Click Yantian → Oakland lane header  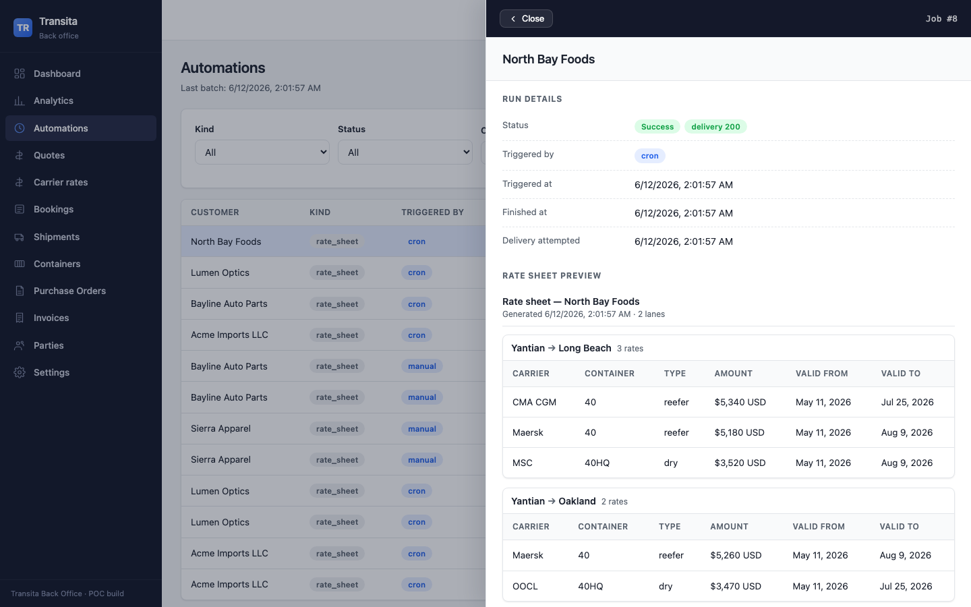coord(554,501)
